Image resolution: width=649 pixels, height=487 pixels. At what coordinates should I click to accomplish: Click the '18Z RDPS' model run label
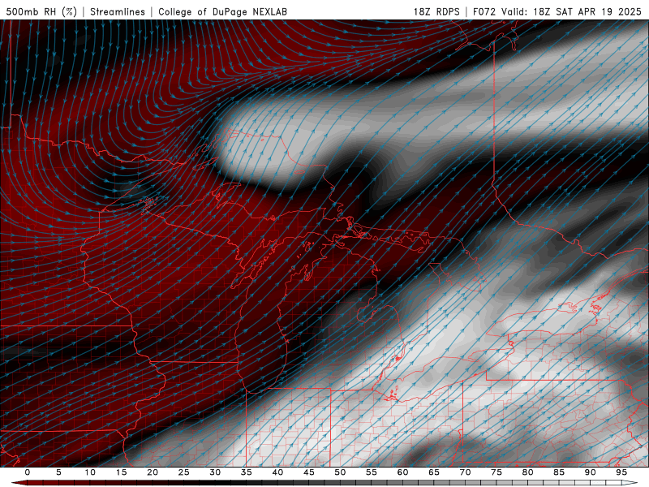[436, 11]
